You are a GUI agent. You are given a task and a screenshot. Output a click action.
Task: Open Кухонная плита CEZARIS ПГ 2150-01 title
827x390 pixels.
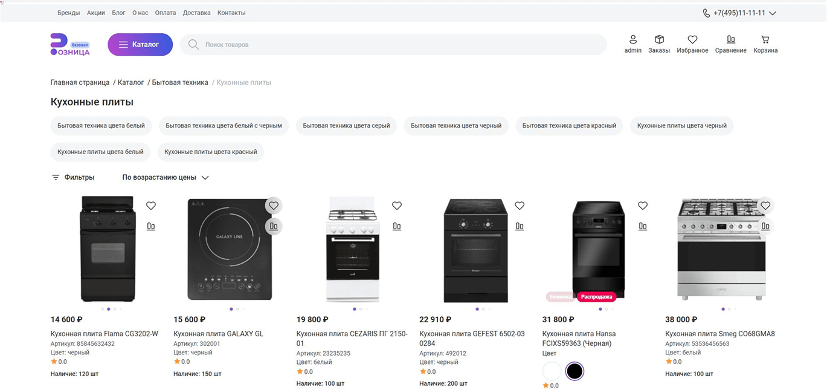click(x=352, y=339)
